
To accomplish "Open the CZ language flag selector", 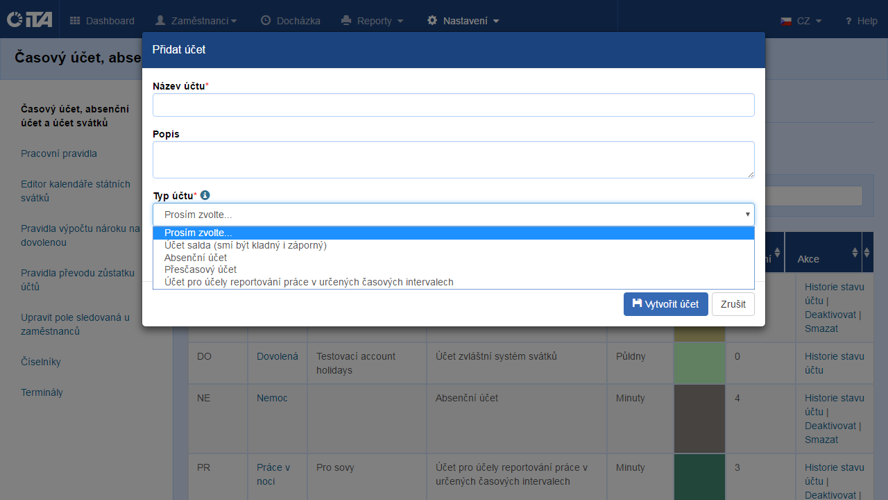I will pyautogui.click(x=801, y=21).
